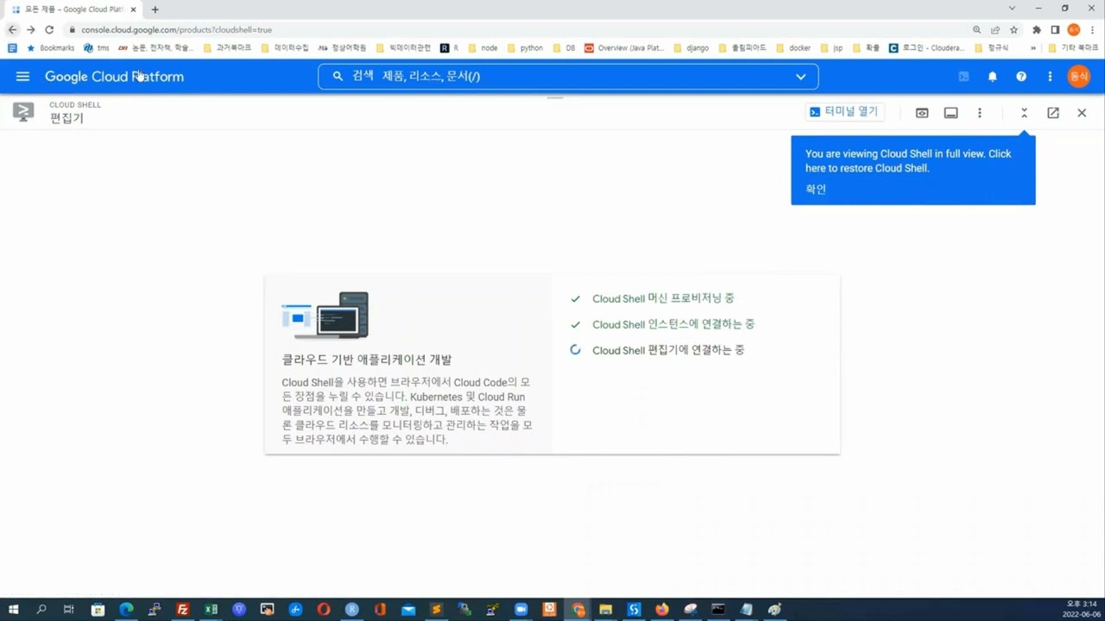Open the tms bookmark

(97, 48)
